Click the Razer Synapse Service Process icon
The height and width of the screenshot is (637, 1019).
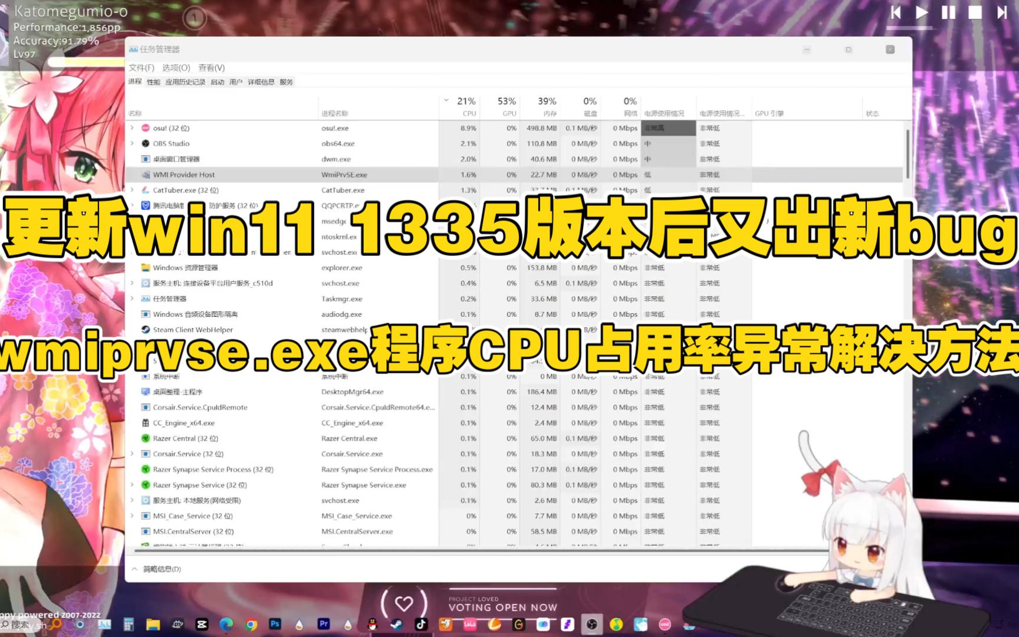[146, 469]
